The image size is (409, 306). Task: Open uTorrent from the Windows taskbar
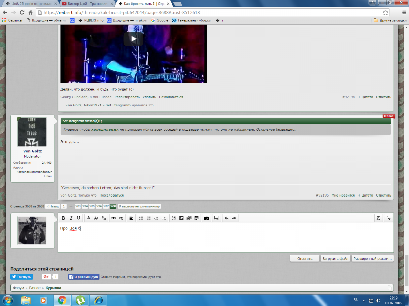[80, 300]
